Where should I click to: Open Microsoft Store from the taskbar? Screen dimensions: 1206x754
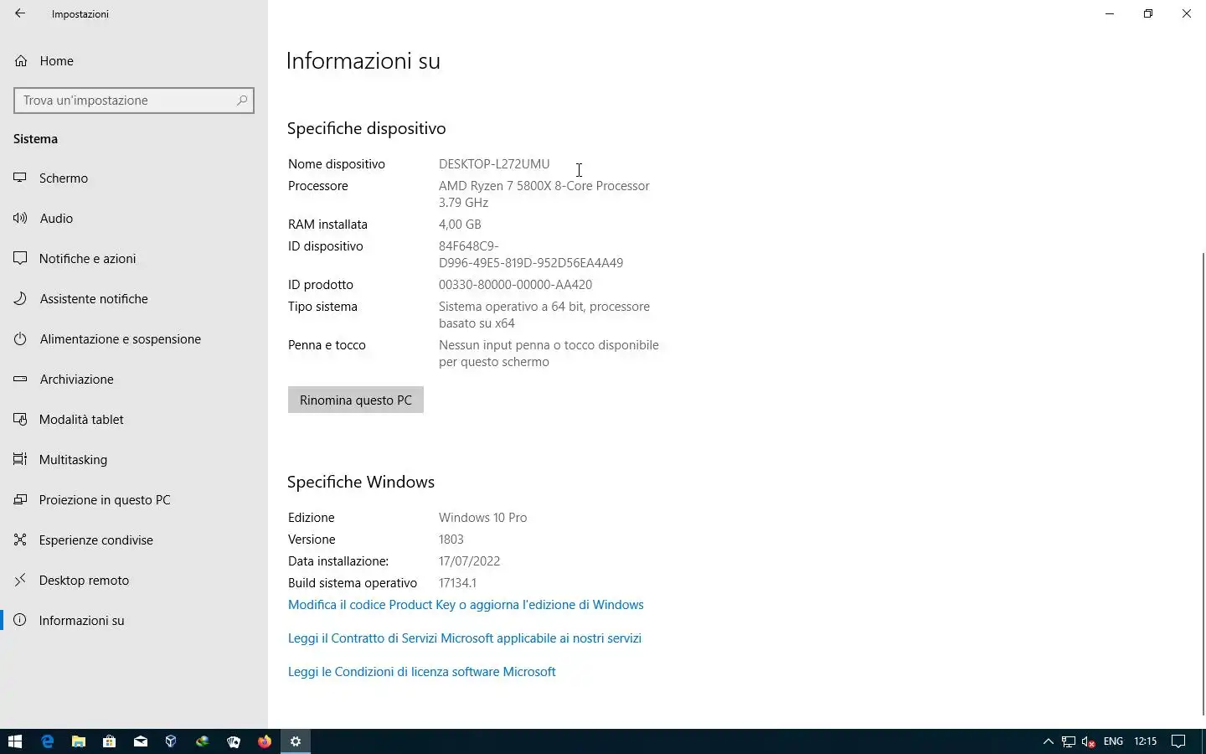click(109, 741)
